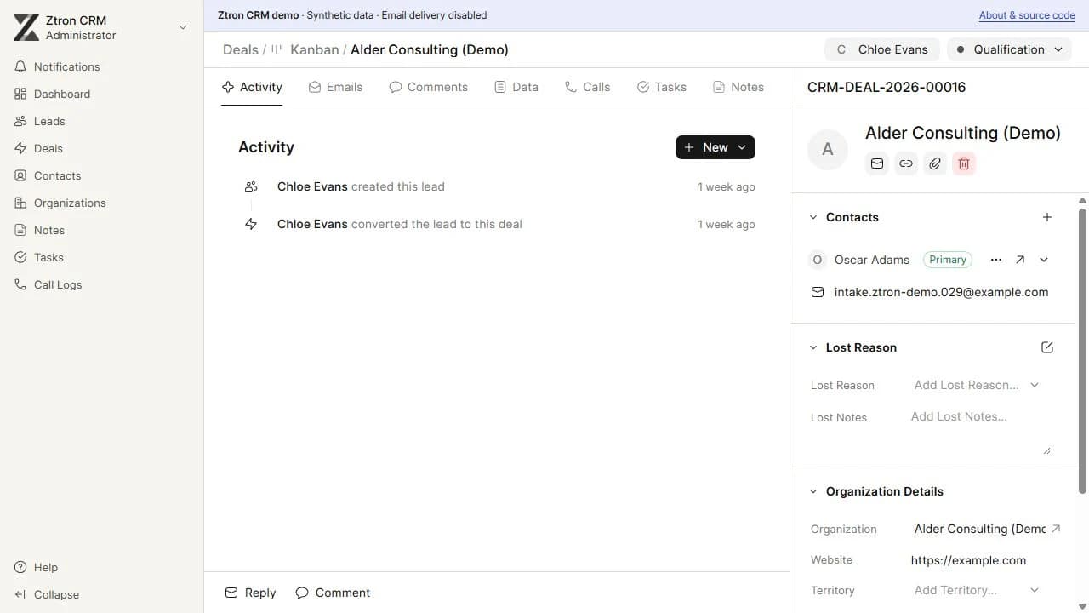Open Call Logs in the sidebar

pos(102,284)
